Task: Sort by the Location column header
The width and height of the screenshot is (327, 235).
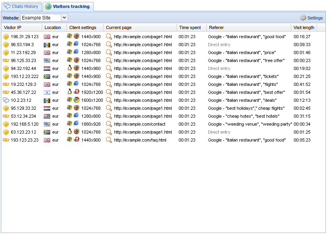Action: [54, 27]
